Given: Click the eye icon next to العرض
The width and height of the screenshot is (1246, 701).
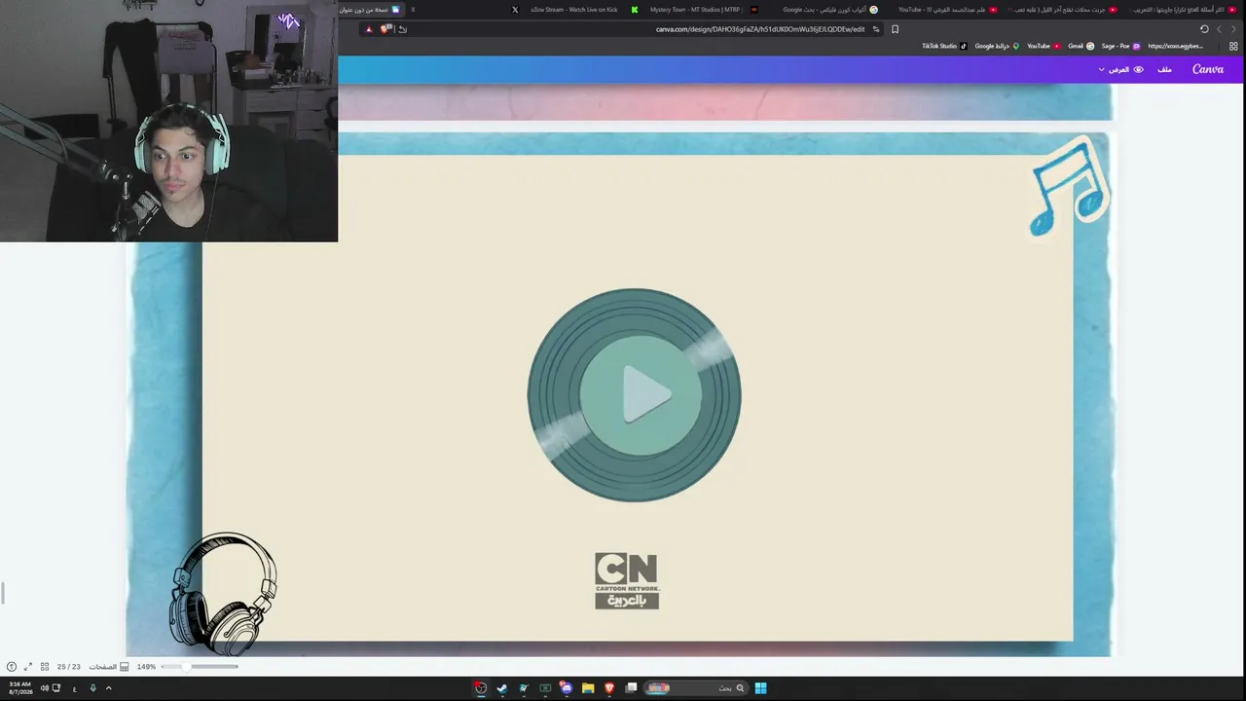Looking at the screenshot, I should [1138, 69].
